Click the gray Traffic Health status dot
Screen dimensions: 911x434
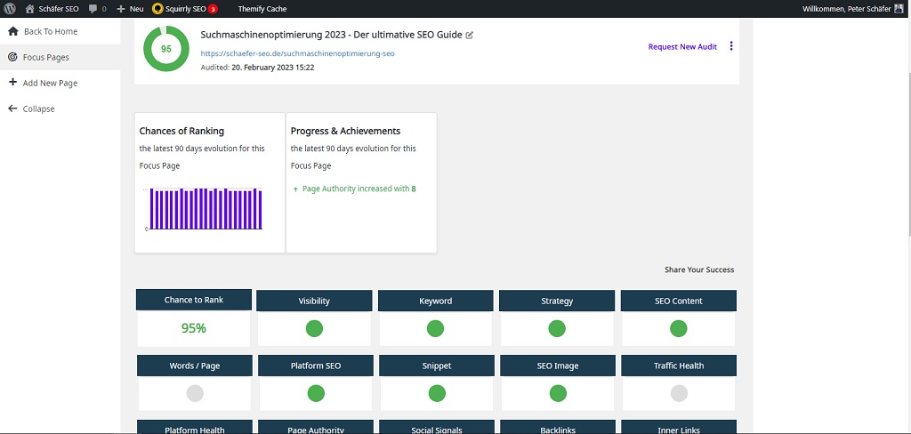point(679,393)
